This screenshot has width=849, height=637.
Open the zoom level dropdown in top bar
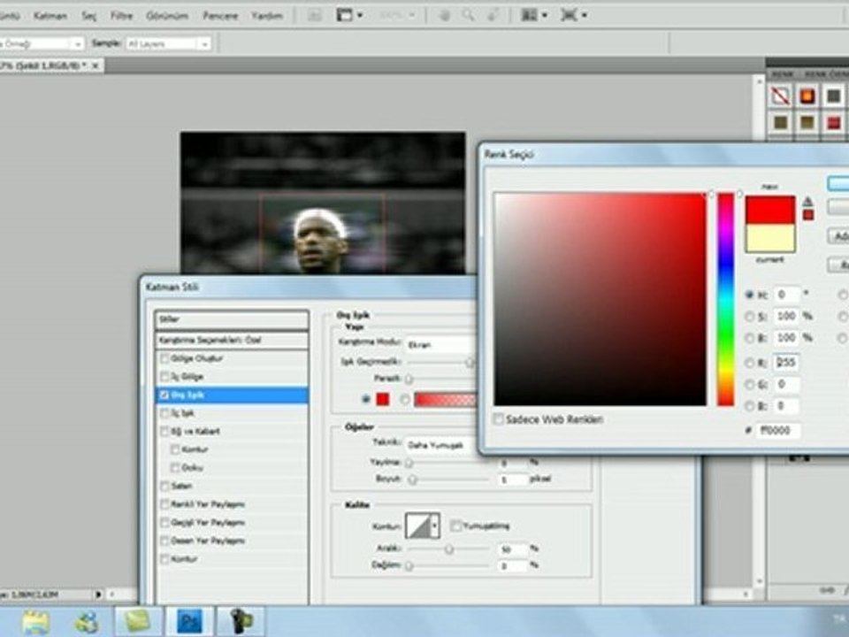click(x=397, y=15)
